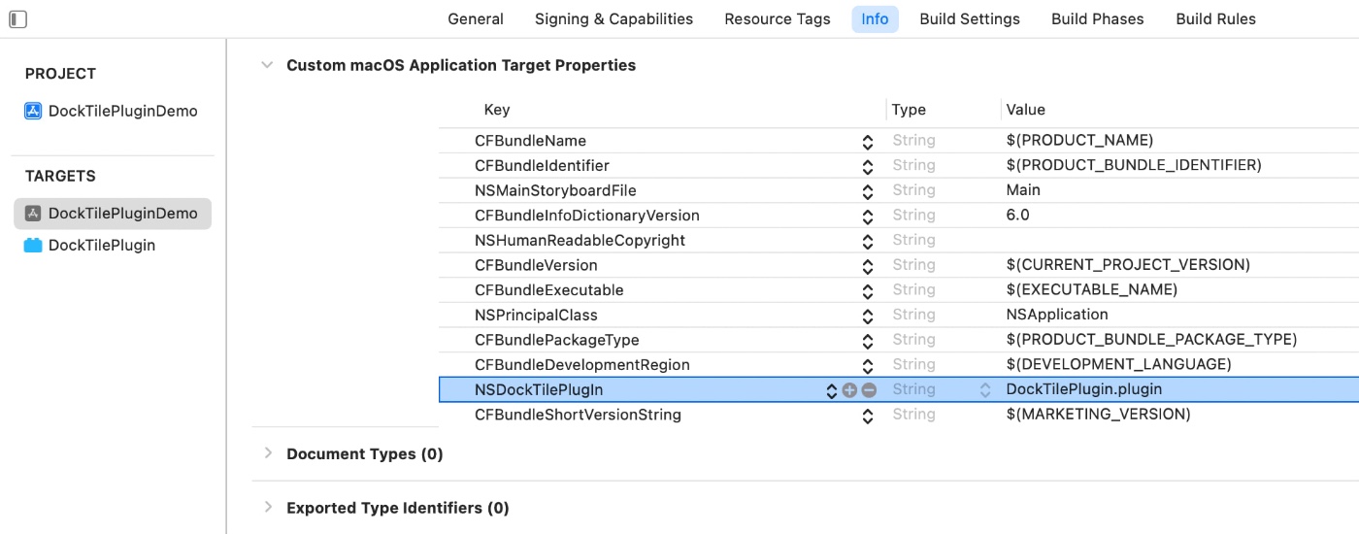Image resolution: width=1359 pixels, height=534 pixels.
Task: Click the DockTilePluginDemo project icon
Action: (33, 111)
